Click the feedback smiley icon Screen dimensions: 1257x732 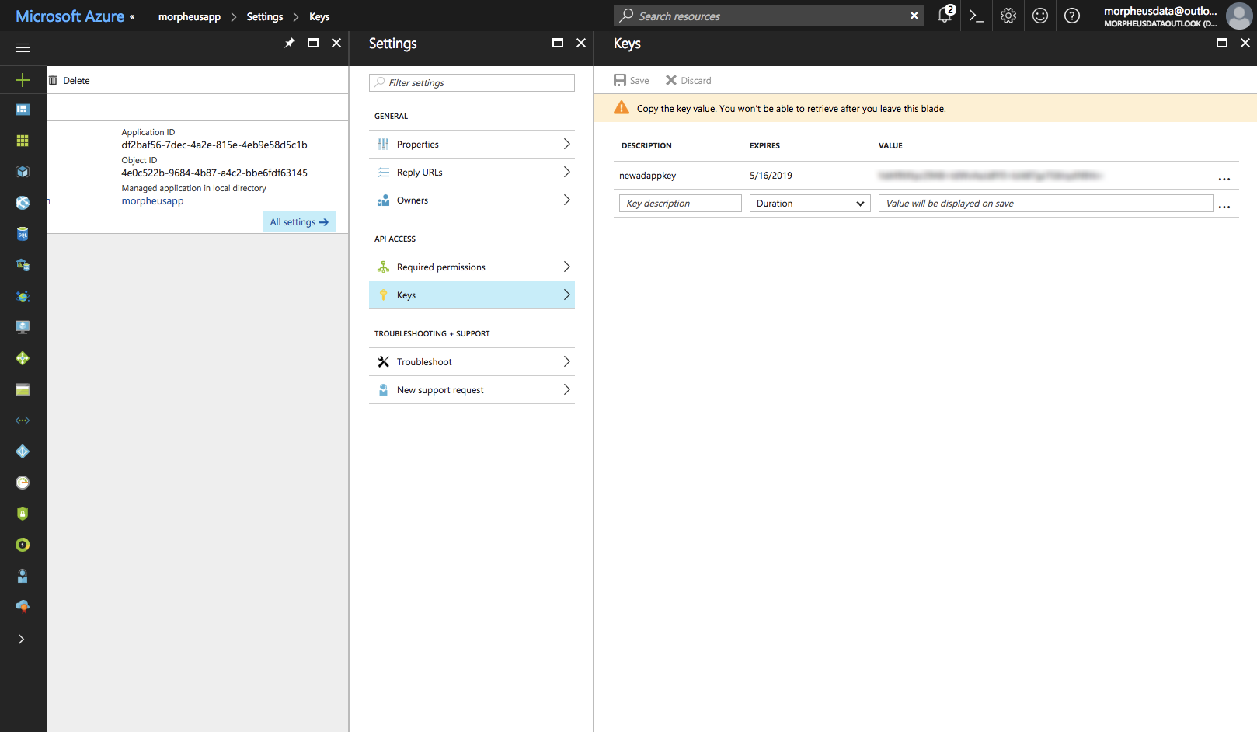(x=1040, y=16)
